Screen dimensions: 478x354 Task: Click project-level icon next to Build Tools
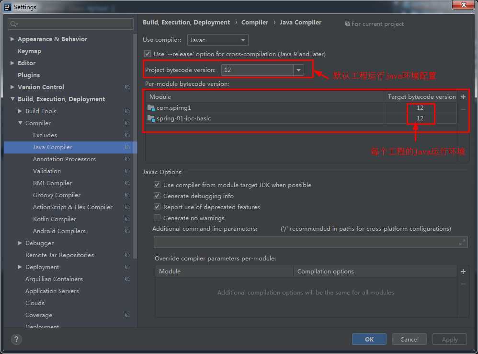[127, 111]
